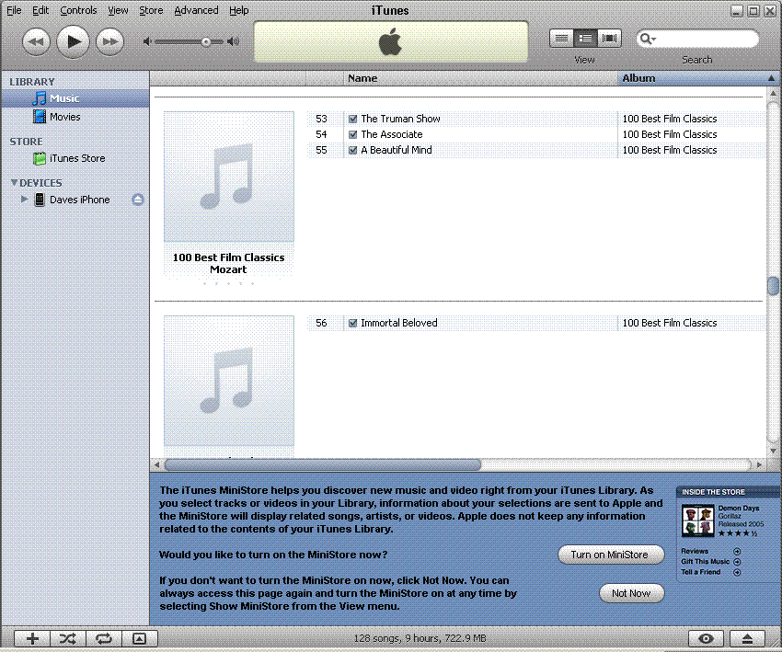Screen dimensions: 782x652
Task: Start playback with the Play button
Action: tap(73, 41)
